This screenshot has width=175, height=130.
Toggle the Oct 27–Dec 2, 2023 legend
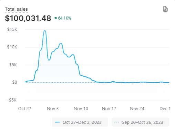(x=80, y=122)
